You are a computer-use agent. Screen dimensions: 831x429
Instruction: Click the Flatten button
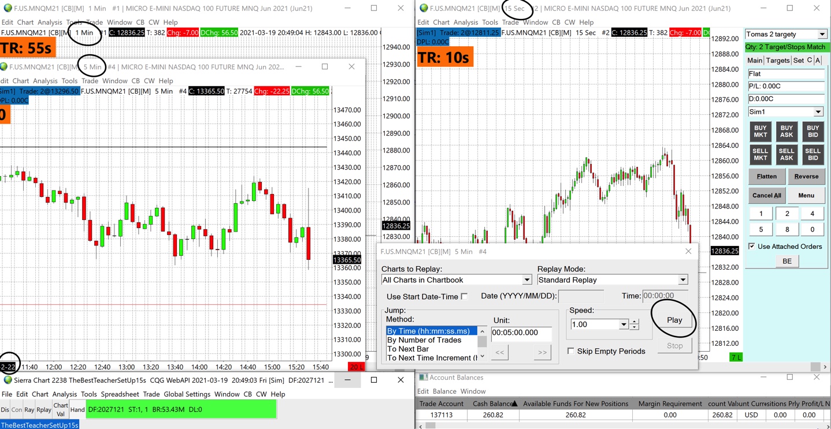coord(767,177)
